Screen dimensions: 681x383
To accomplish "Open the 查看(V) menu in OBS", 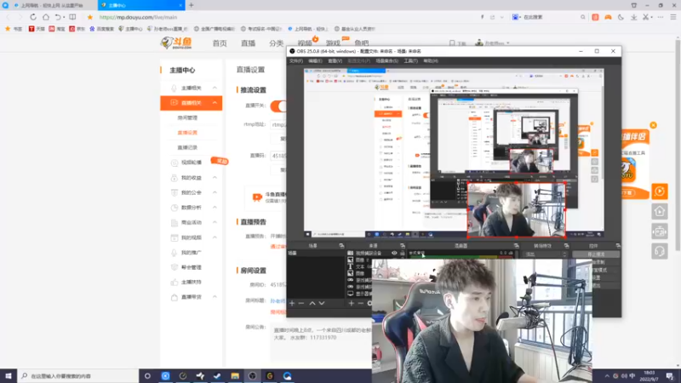I will coord(335,60).
